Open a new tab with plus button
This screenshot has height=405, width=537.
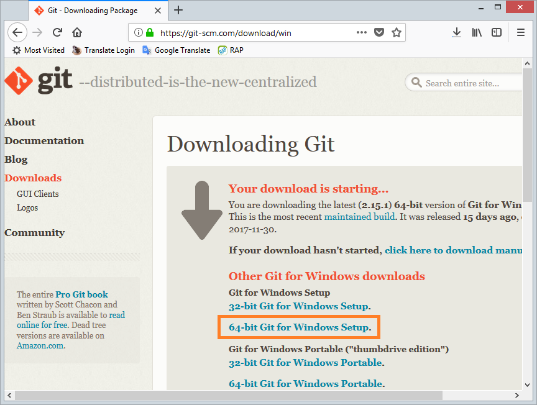178,11
